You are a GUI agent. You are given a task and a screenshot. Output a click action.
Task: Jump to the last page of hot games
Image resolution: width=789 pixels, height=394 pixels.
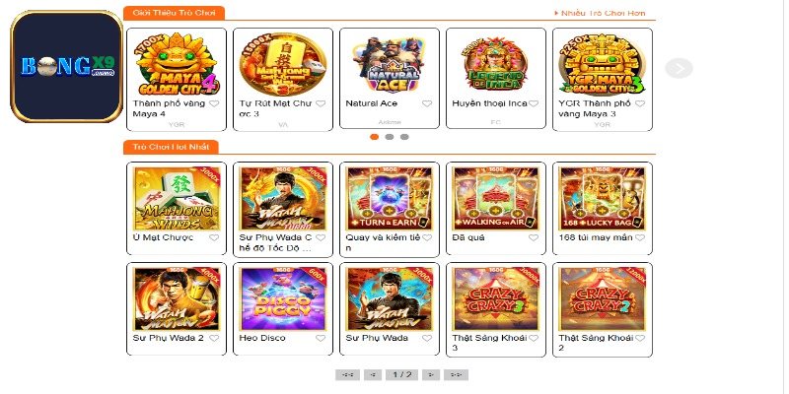[x=456, y=375]
